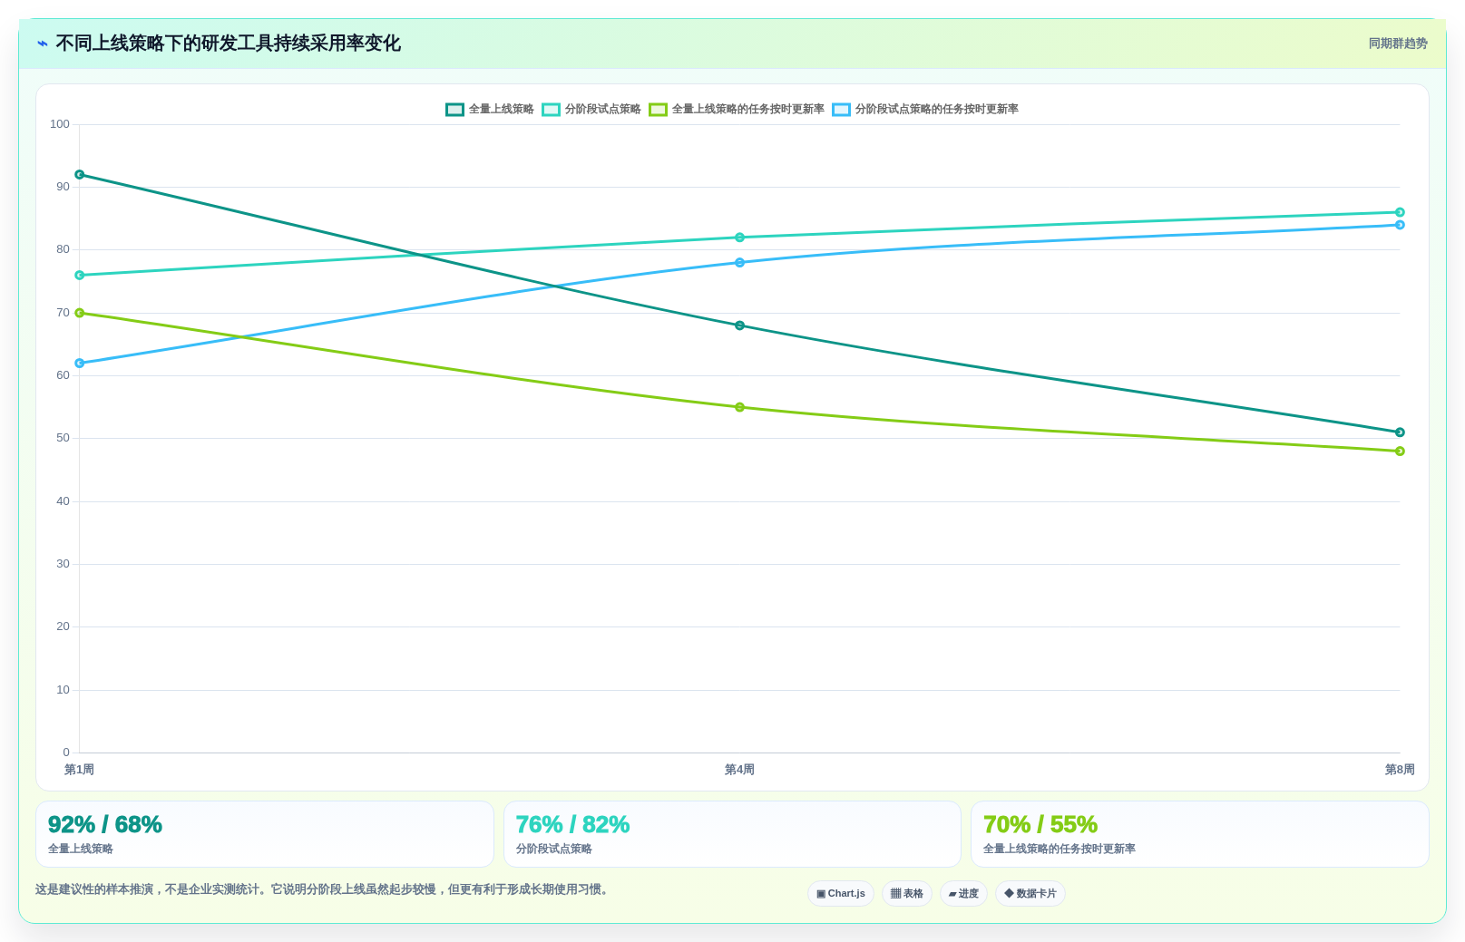Select the 进度 tag button
This screenshot has height=942, width=1465.
tap(963, 893)
